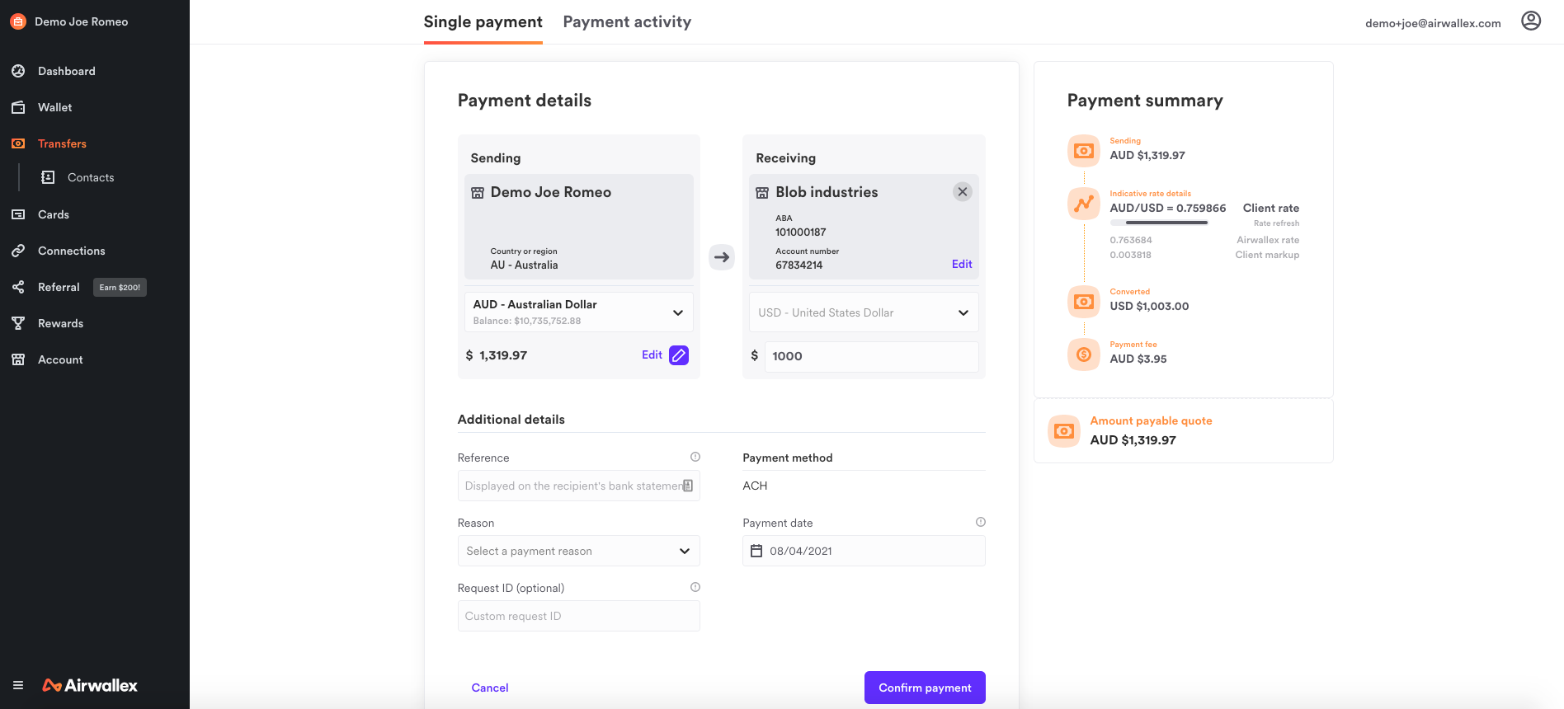Click the pencil edit icon for sending amount

click(x=679, y=355)
